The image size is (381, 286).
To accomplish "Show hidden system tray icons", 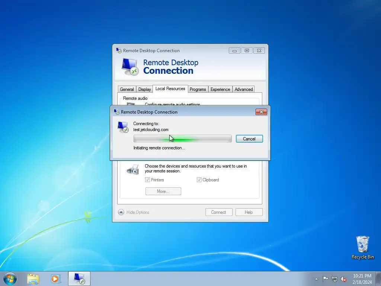I will pos(316,279).
